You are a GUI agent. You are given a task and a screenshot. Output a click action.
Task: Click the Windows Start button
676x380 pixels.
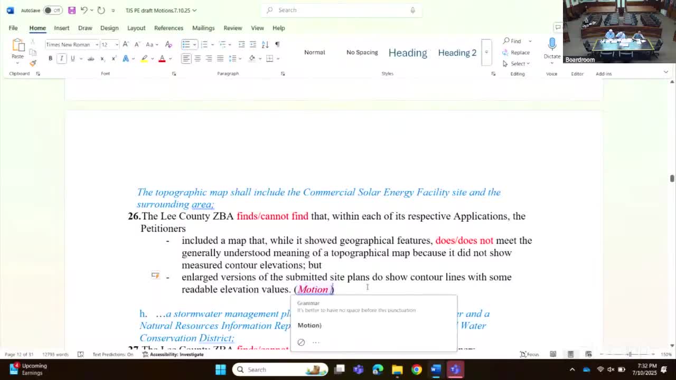tap(220, 369)
